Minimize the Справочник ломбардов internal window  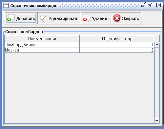point(143,5)
